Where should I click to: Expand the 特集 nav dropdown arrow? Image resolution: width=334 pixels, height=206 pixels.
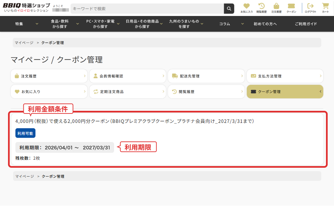(37, 24)
